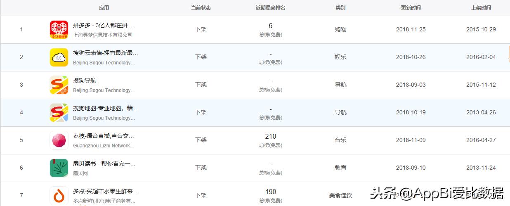
Task: Open the 荔枝-语音直播 app title link
Action: [104, 136]
